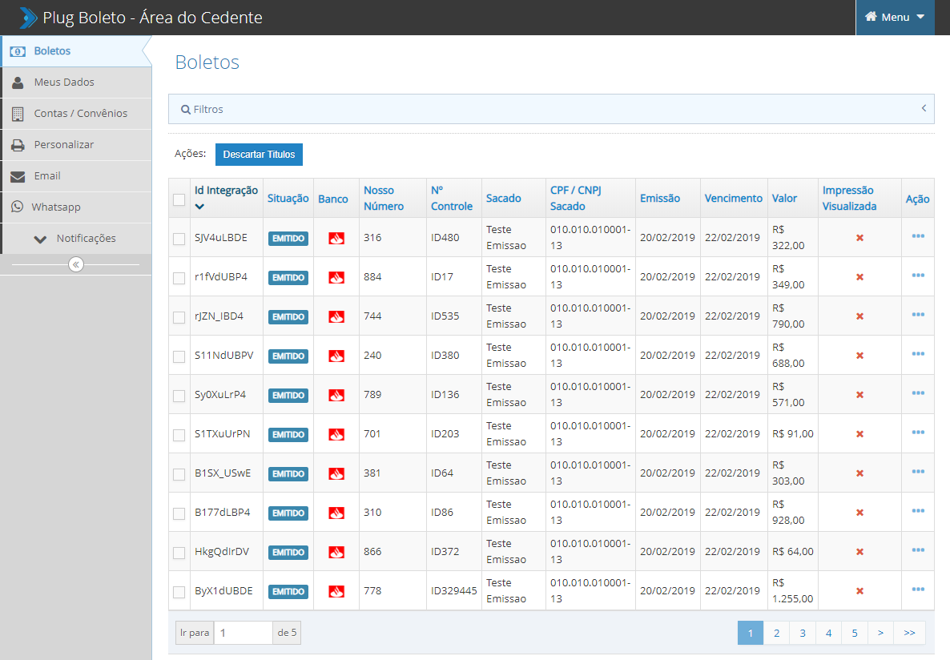Open the Whatsapp sidebar item
Screen dimensions: 950x660
(x=76, y=207)
